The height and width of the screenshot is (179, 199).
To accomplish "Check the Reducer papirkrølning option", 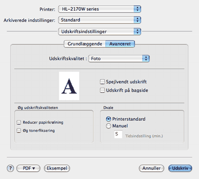I will [19, 122].
